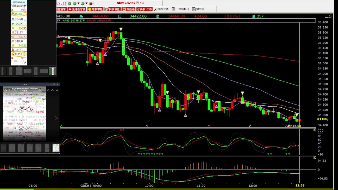338x190 pixels.
Task: Open dropdown arrow after second green circle
Action: [x=78, y=3]
